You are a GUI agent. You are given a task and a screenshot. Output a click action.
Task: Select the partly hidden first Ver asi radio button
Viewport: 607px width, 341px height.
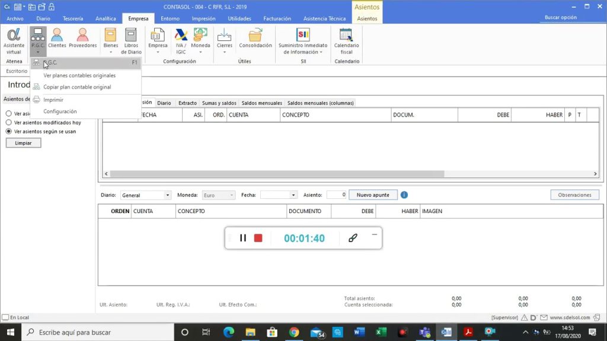tap(8, 114)
